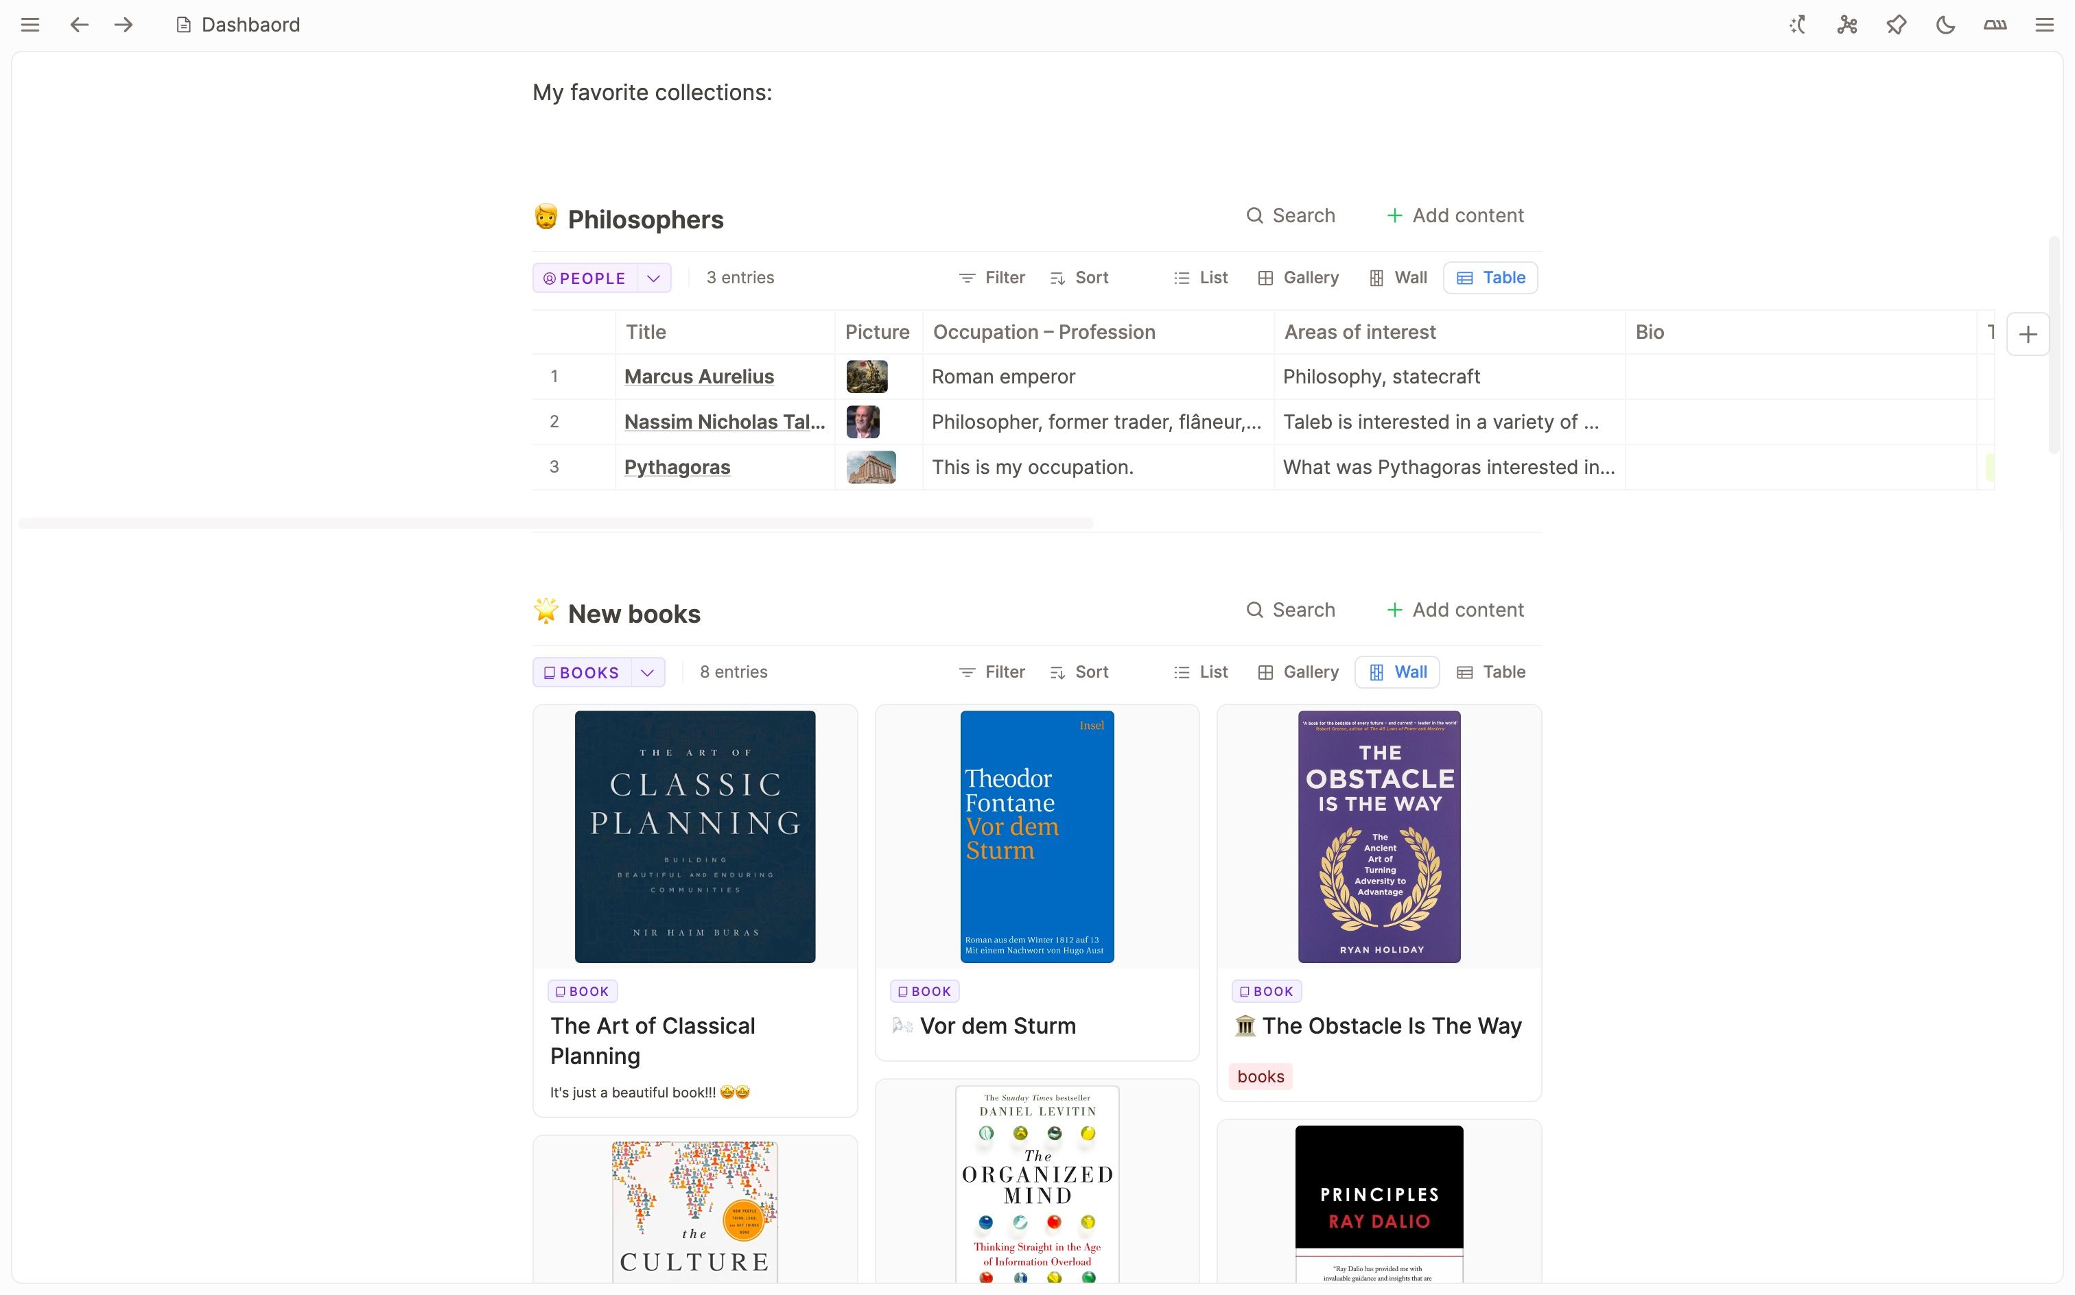Click the sparkle arrow icon in top bar
Screen dimensions: 2075x1295
coord(1797,25)
